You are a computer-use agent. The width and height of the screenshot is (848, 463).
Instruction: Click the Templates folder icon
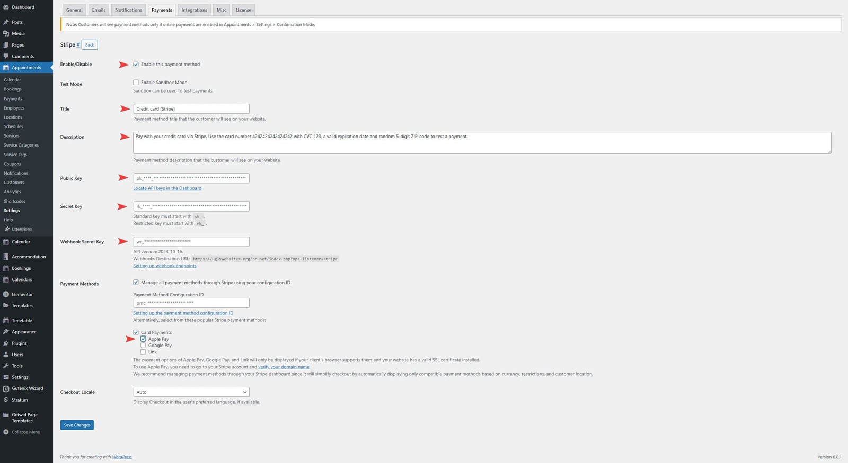click(x=6, y=306)
